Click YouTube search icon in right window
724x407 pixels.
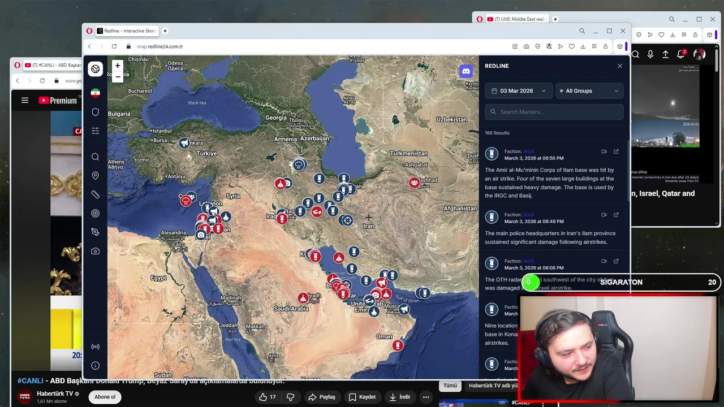coord(636,54)
